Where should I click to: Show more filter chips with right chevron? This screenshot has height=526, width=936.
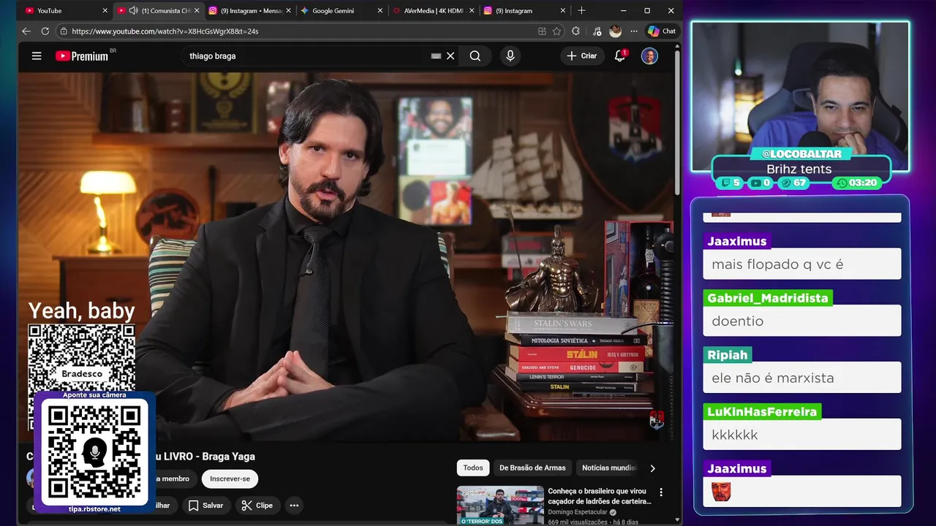(x=652, y=468)
